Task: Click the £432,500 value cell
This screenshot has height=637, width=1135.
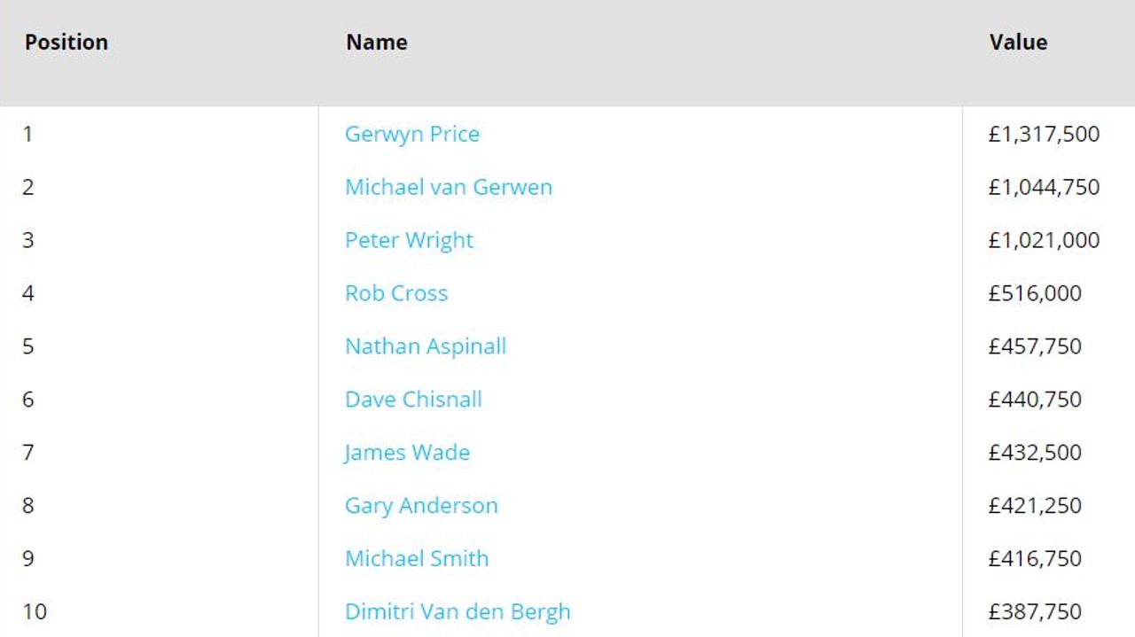Action: (1035, 453)
